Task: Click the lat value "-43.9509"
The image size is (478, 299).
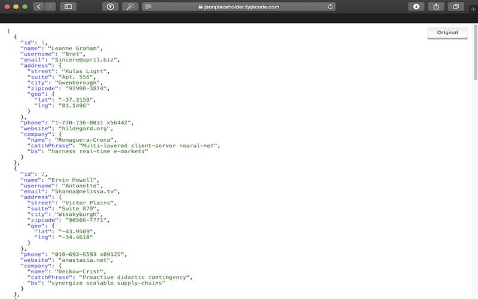Action: tap(76, 231)
